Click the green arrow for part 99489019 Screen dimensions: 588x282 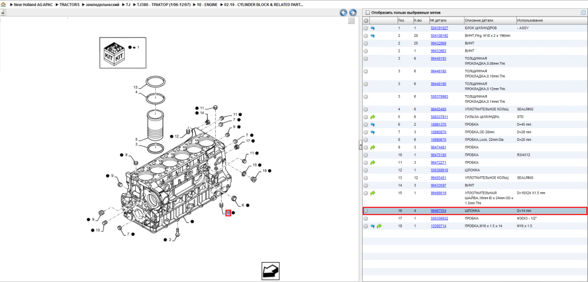coord(372,193)
